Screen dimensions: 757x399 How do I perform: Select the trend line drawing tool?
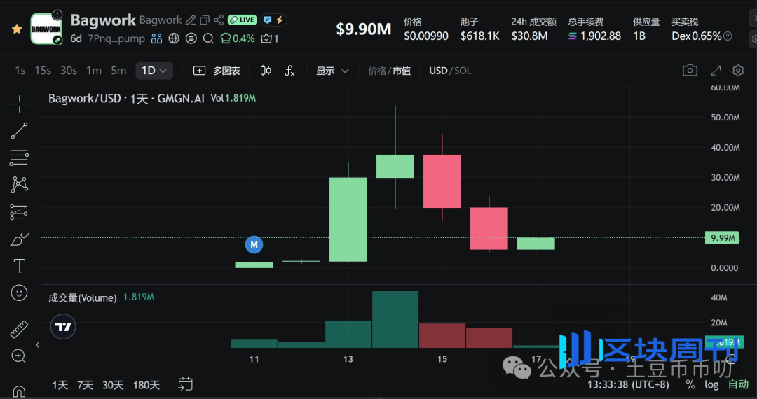point(20,131)
